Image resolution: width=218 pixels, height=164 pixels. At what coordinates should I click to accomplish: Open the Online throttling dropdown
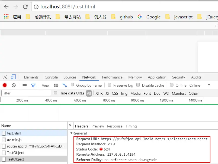(x=195, y=85)
